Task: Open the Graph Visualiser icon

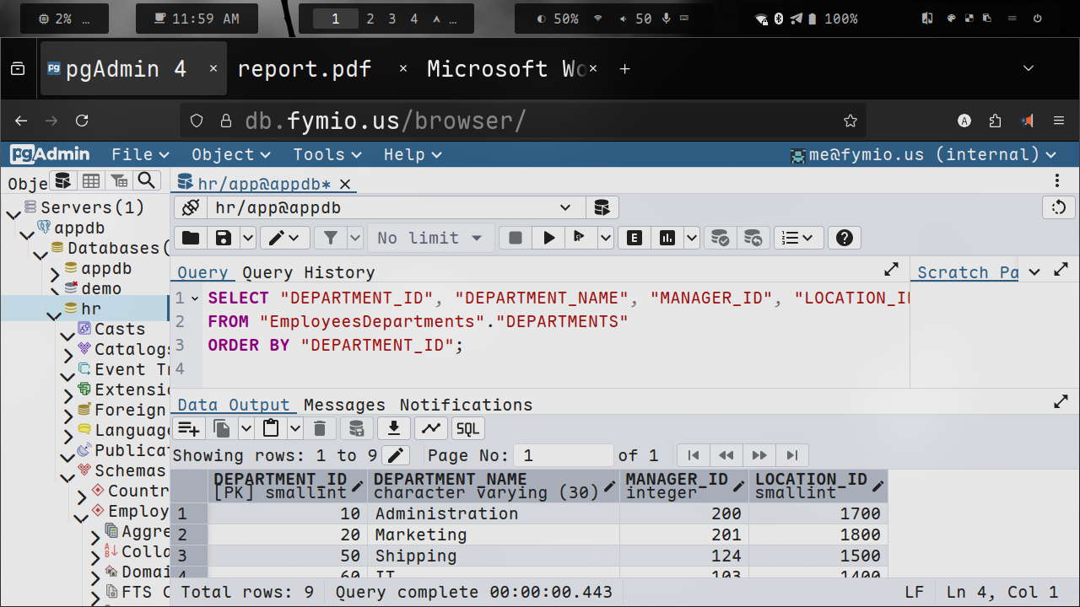Action: pos(431,428)
